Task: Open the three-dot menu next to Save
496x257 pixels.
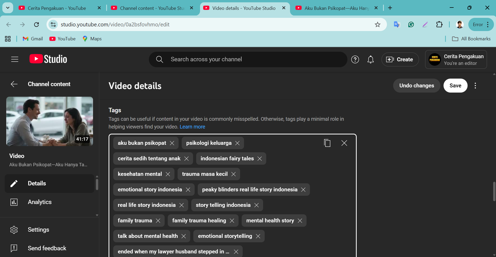Action: pyautogui.click(x=475, y=85)
